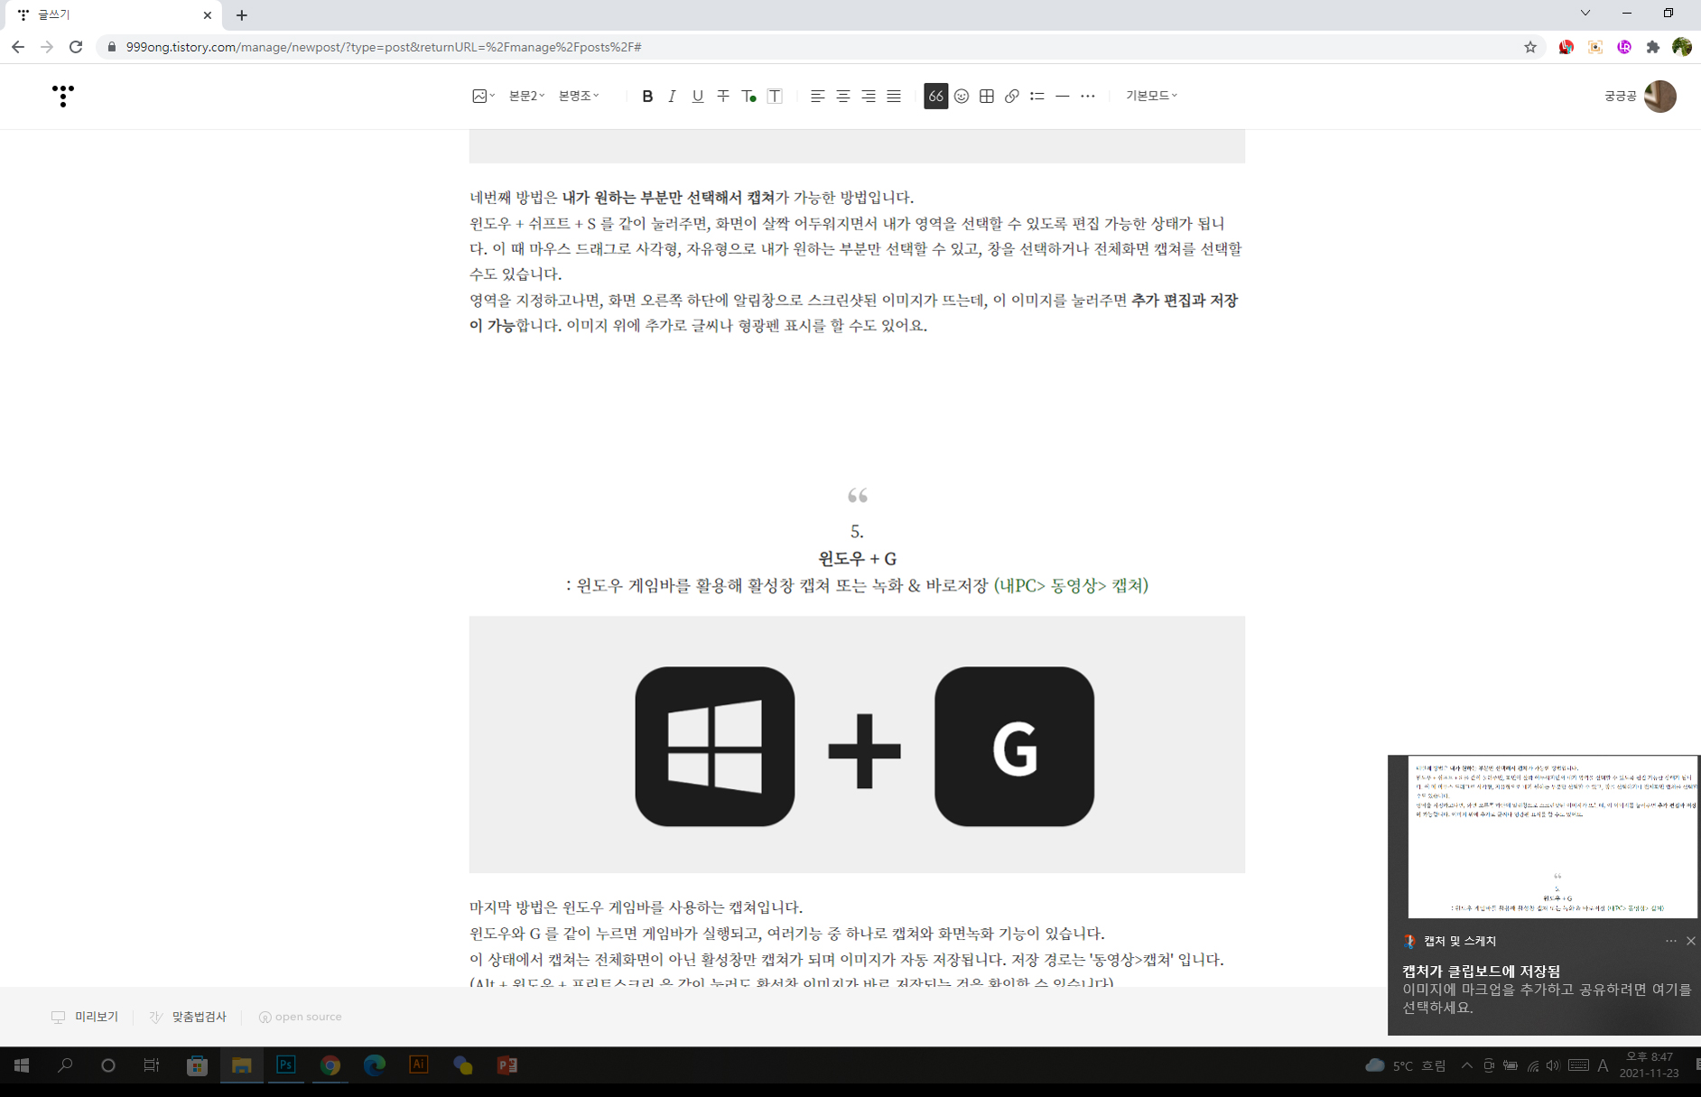Open volume control in tray
The height and width of the screenshot is (1097, 1701).
click(1553, 1065)
